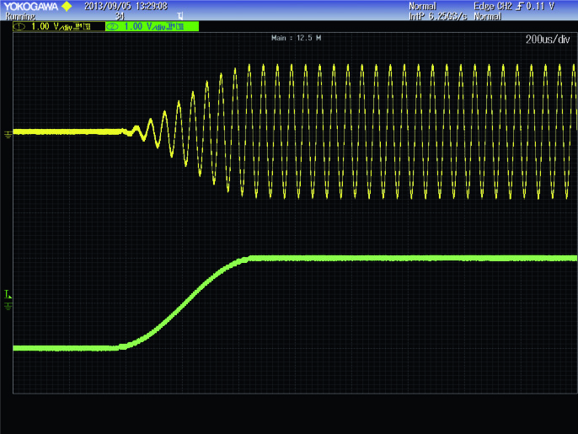Click the 0.11 V trigger level value
The width and height of the screenshot is (578, 434).
[x=540, y=6]
